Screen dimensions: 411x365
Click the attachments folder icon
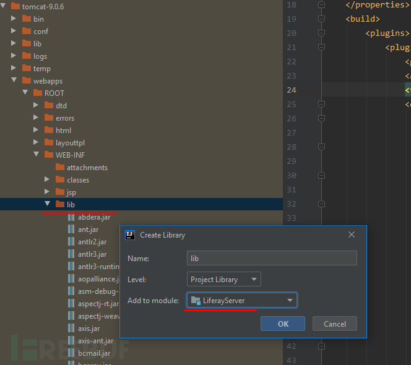60,167
